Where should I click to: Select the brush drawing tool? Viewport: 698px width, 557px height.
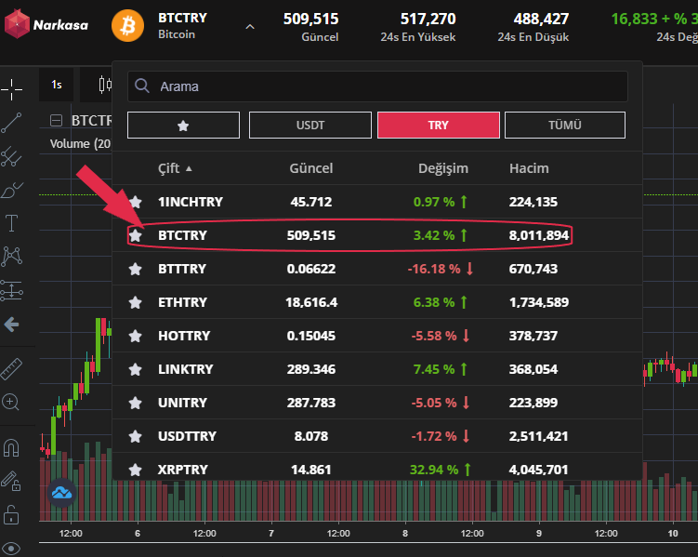pyautogui.click(x=11, y=190)
